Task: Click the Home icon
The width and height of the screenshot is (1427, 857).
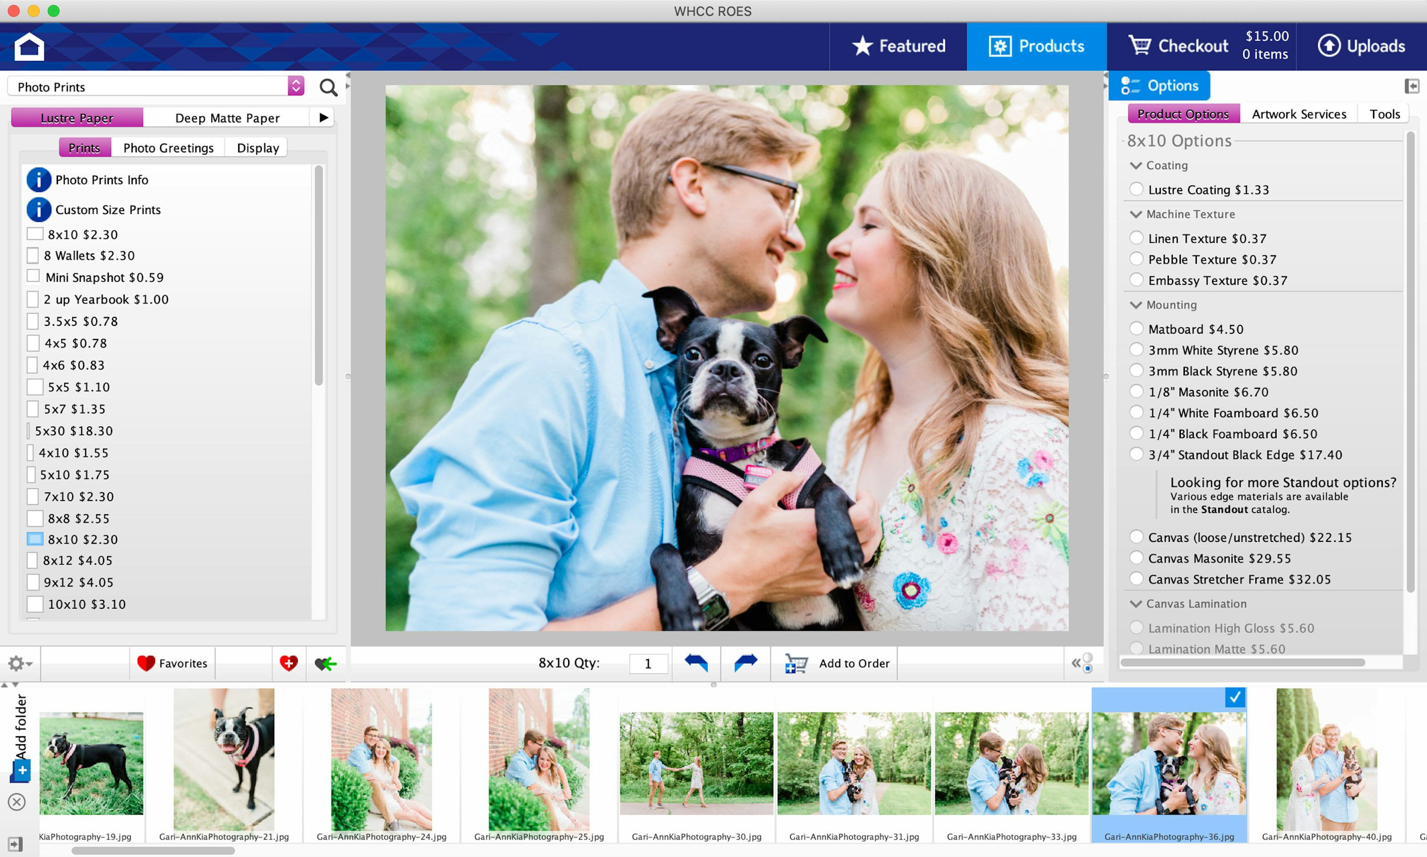Action: [29, 46]
